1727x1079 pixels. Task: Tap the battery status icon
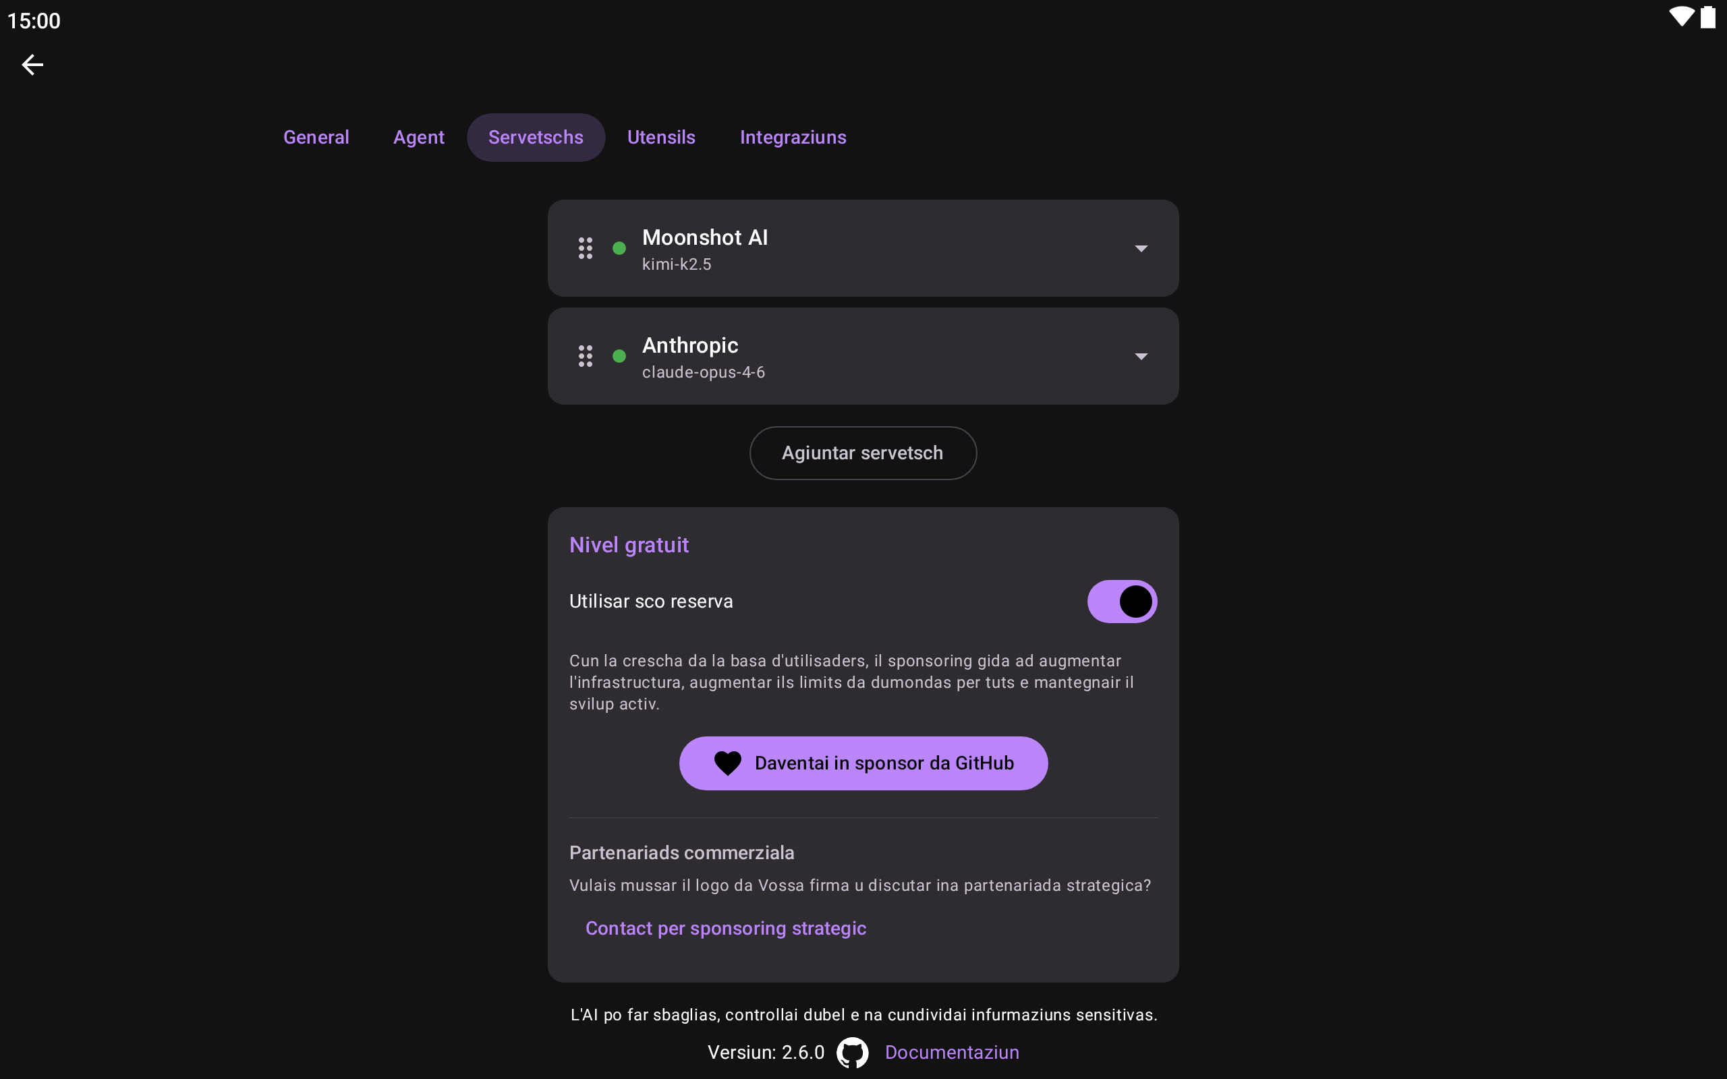tap(1707, 17)
